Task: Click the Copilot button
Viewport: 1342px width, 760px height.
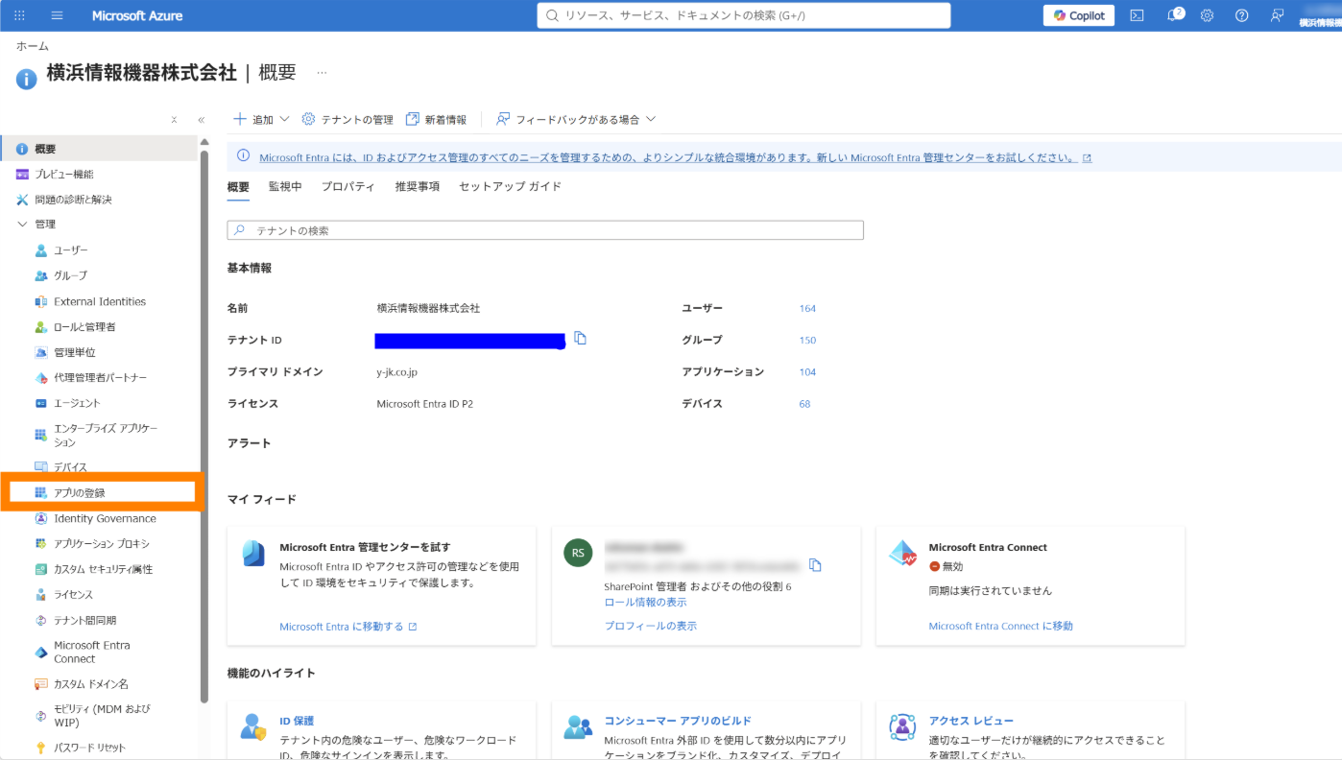Action: click(x=1079, y=15)
